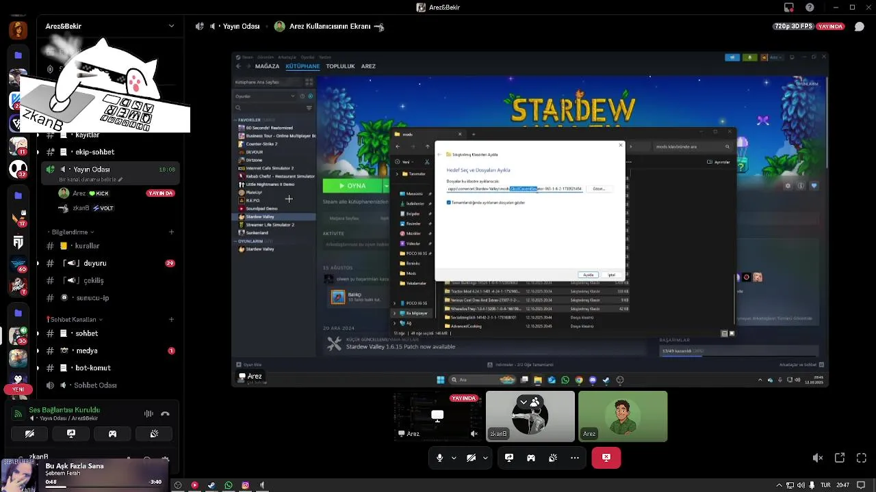Image resolution: width=876 pixels, height=492 pixels.
Task: Open the Discord inbox icon in title bar
Action: coord(789,8)
